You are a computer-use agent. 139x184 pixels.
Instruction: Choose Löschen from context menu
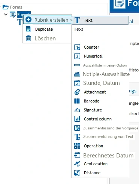pos(45,39)
